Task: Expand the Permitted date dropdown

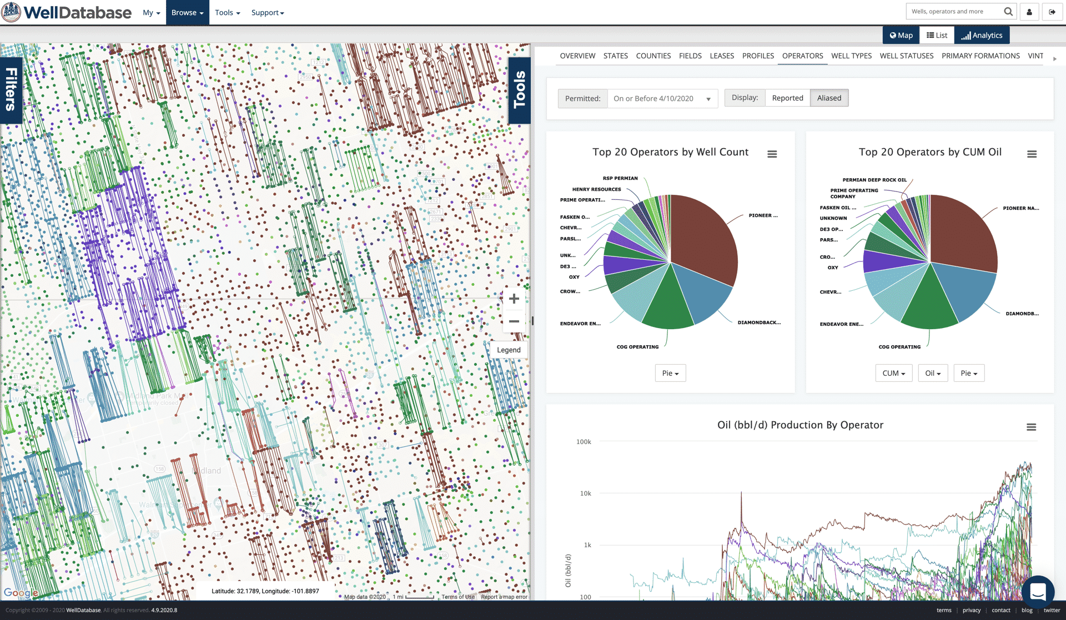Action: (662, 99)
